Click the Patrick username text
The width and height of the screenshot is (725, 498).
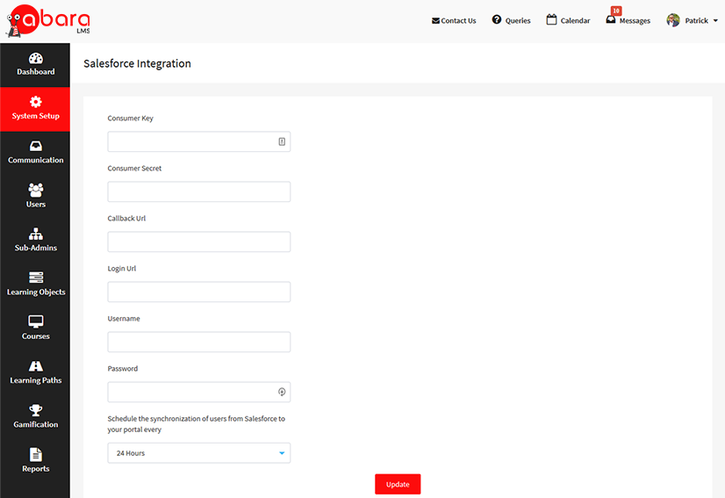pyautogui.click(x=696, y=21)
